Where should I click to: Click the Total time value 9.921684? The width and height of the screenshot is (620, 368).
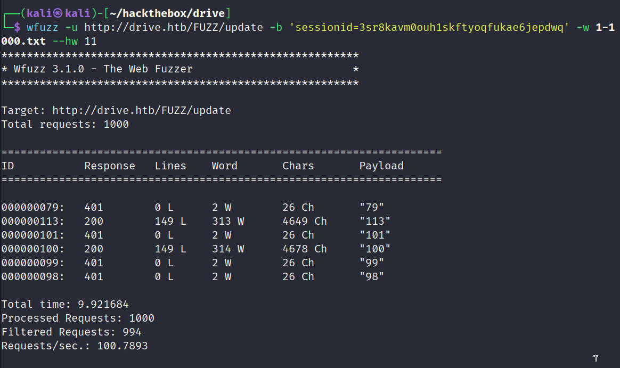[103, 305]
